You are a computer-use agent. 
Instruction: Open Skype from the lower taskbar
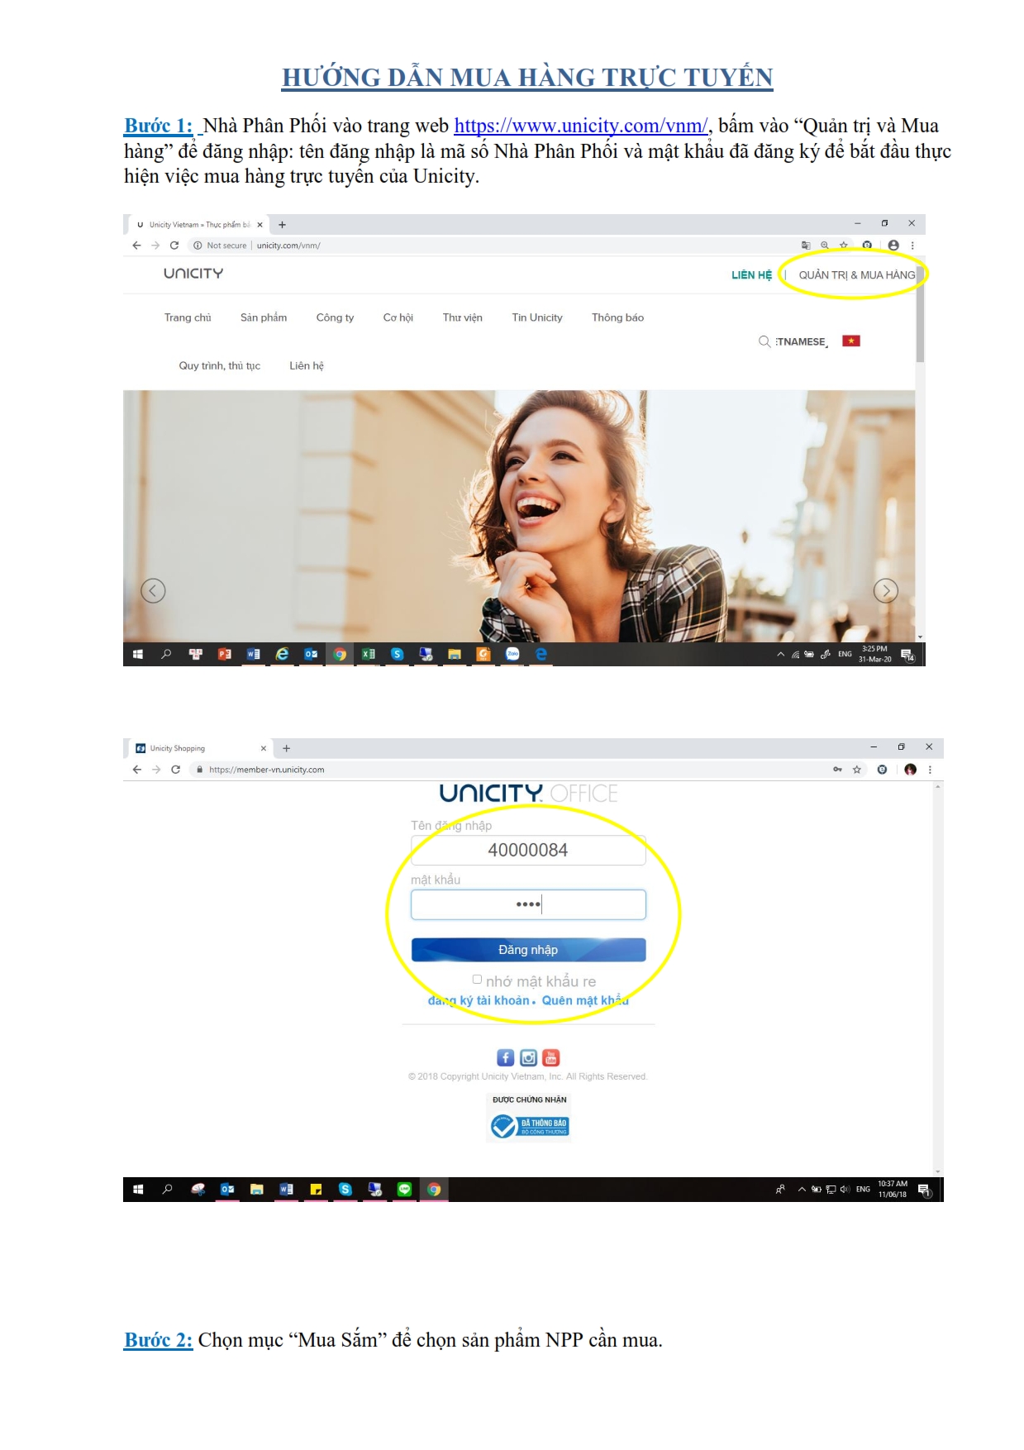click(345, 1190)
